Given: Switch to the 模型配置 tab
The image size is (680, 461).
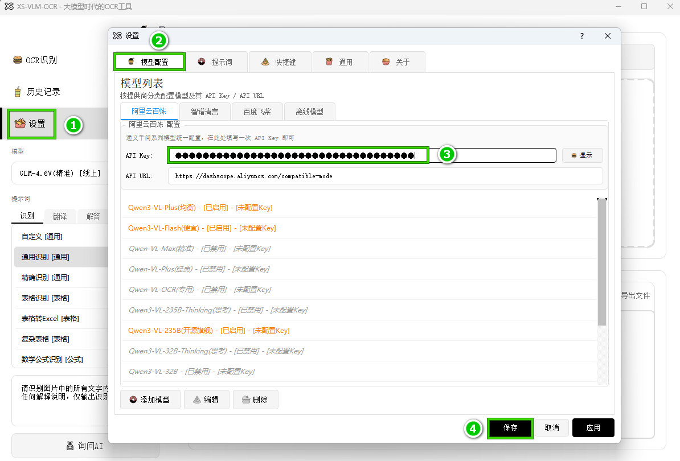Looking at the screenshot, I should [x=150, y=62].
